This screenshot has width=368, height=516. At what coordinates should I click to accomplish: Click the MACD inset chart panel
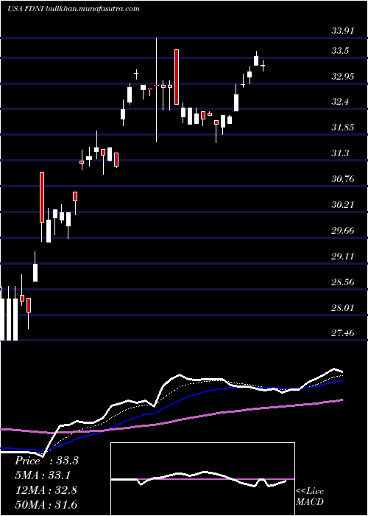tap(202, 479)
